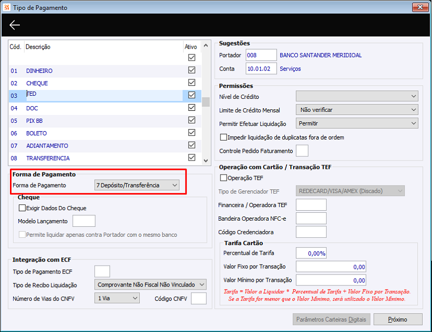This screenshot has height=332, width=432.
Task: Click inside the Portador field
Action: click(x=261, y=54)
